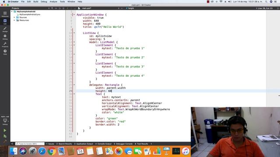Close the Projects side panel
Screen dimensions: 280x157
tap(63, 8)
